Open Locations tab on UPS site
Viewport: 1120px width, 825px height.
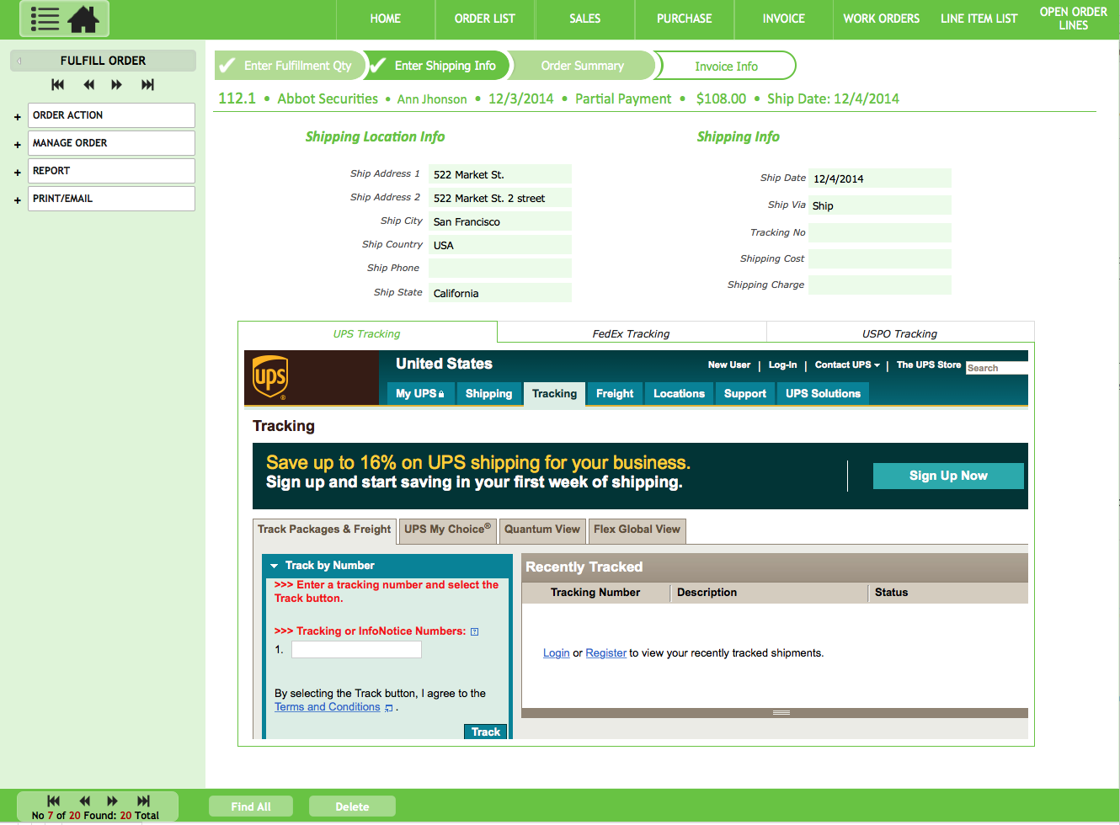[x=679, y=393]
